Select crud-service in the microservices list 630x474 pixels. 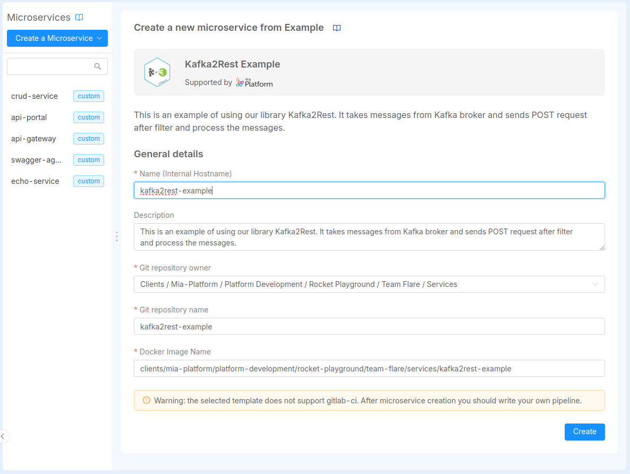(x=35, y=96)
